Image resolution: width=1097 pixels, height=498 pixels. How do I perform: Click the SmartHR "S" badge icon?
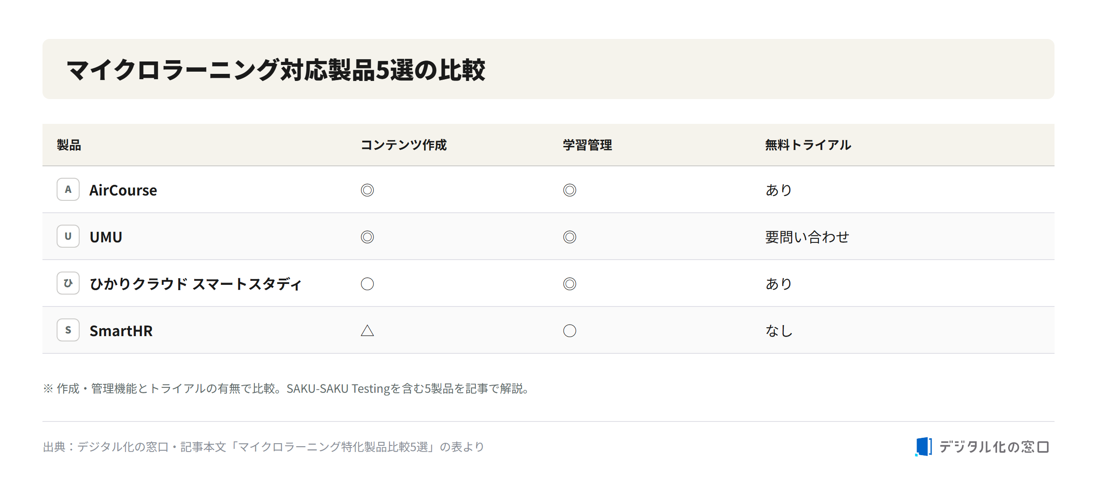pyautogui.click(x=68, y=330)
